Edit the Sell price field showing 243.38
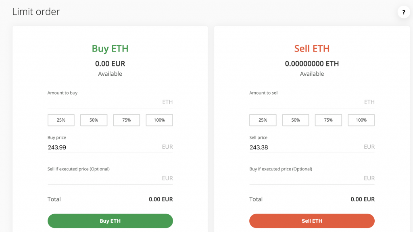413x232 pixels. click(312, 147)
